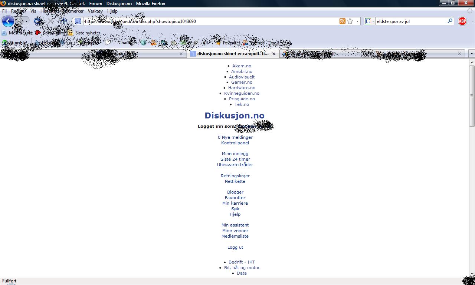Screen dimensions: 475x285
Task: Open Mine innlegg
Action: coord(235,154)
